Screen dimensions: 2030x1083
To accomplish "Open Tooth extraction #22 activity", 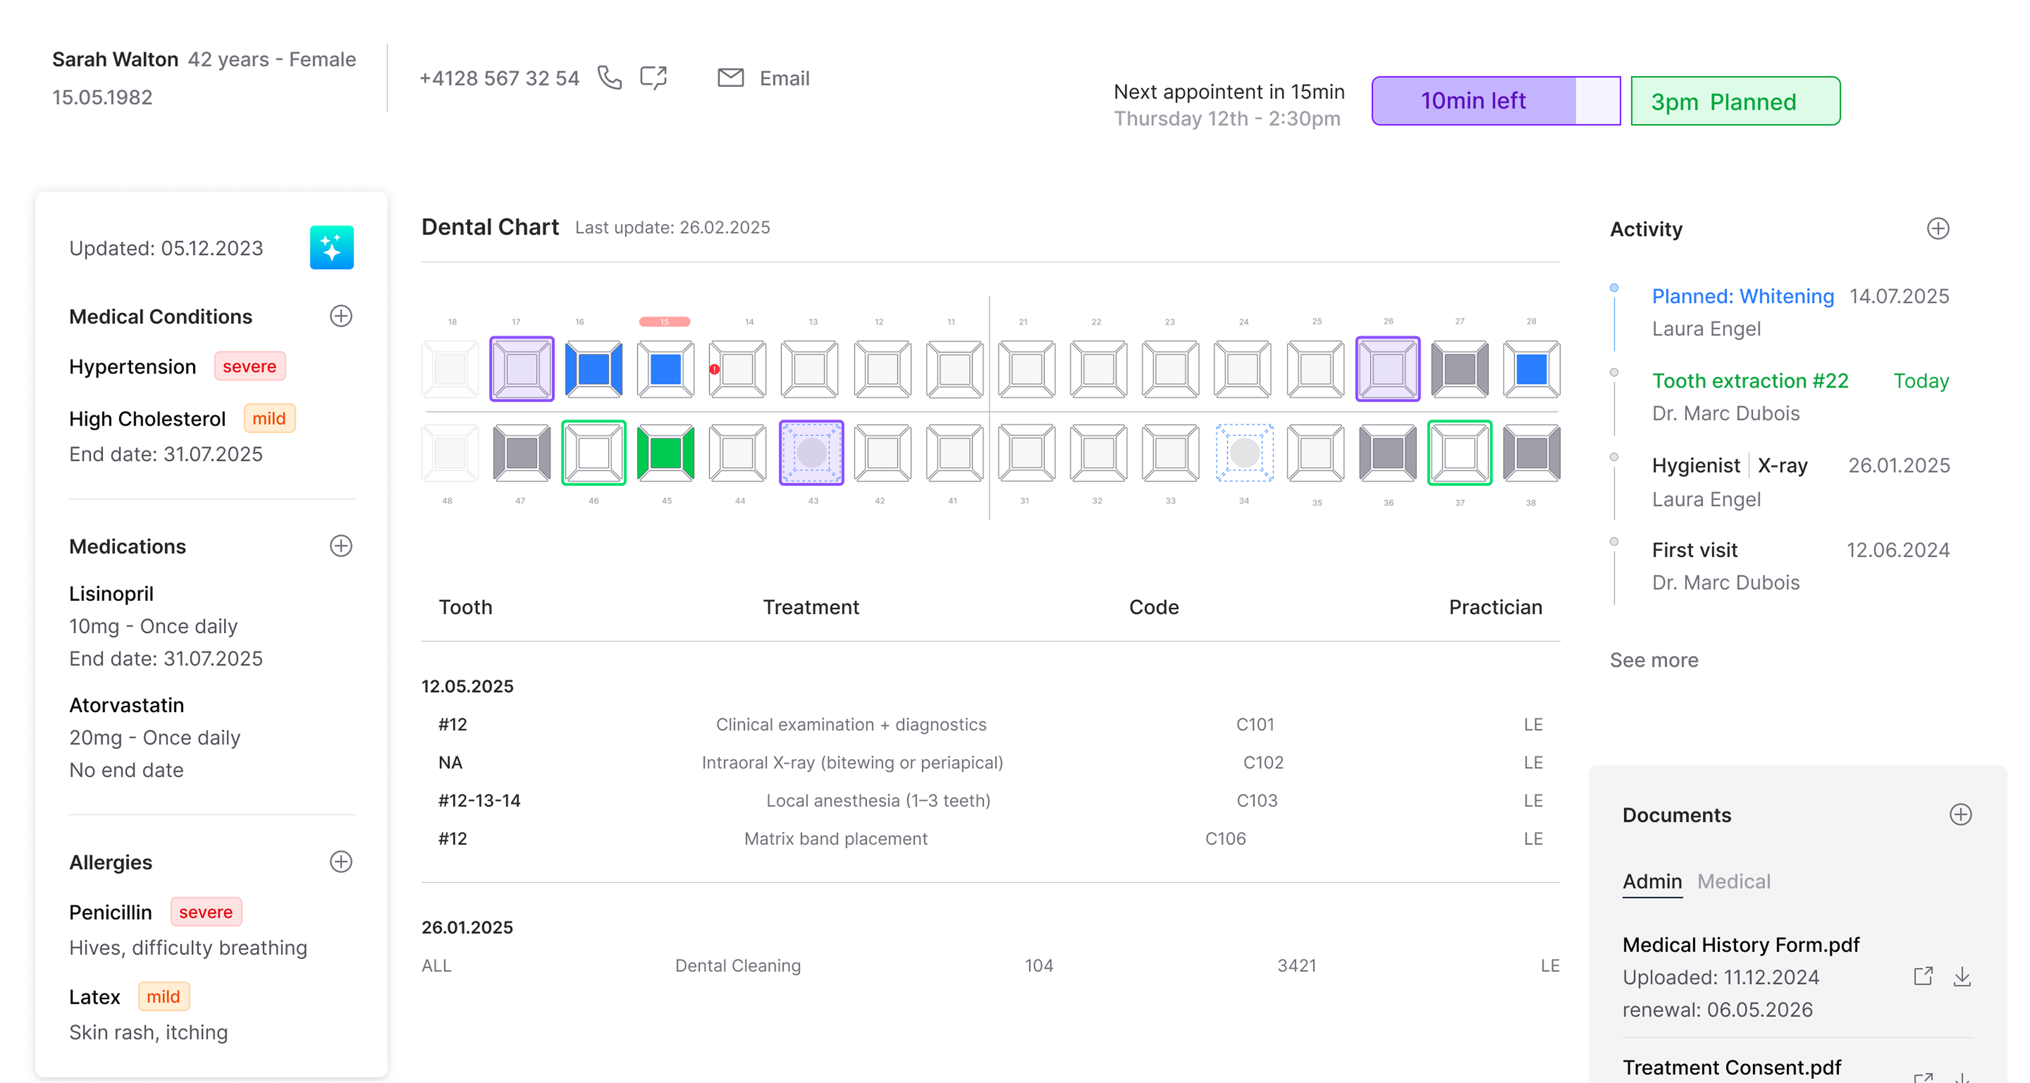I will 1749,381.
